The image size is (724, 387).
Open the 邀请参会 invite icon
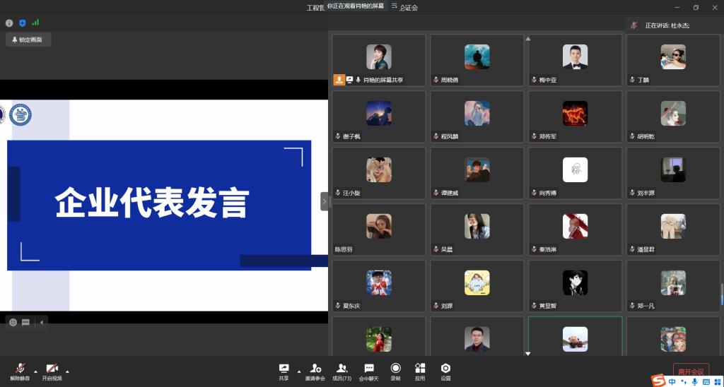coord(315,371)
